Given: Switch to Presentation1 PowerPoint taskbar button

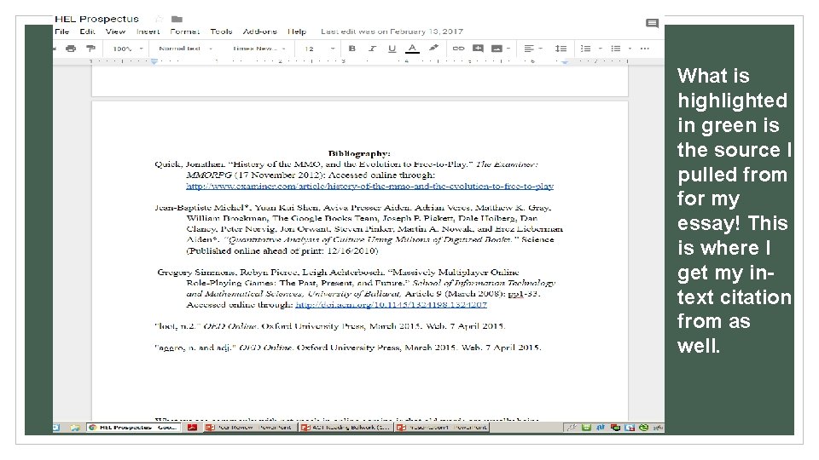Looking at the screenshot, I should tap(443, 427).
